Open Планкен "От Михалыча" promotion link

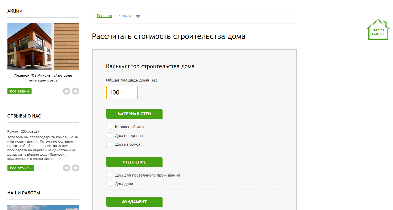point(43,78)
